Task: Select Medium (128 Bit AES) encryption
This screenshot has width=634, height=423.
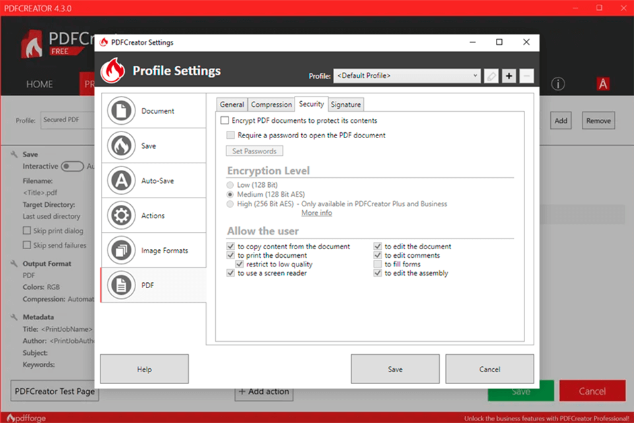Action: [x=230, y=194]
